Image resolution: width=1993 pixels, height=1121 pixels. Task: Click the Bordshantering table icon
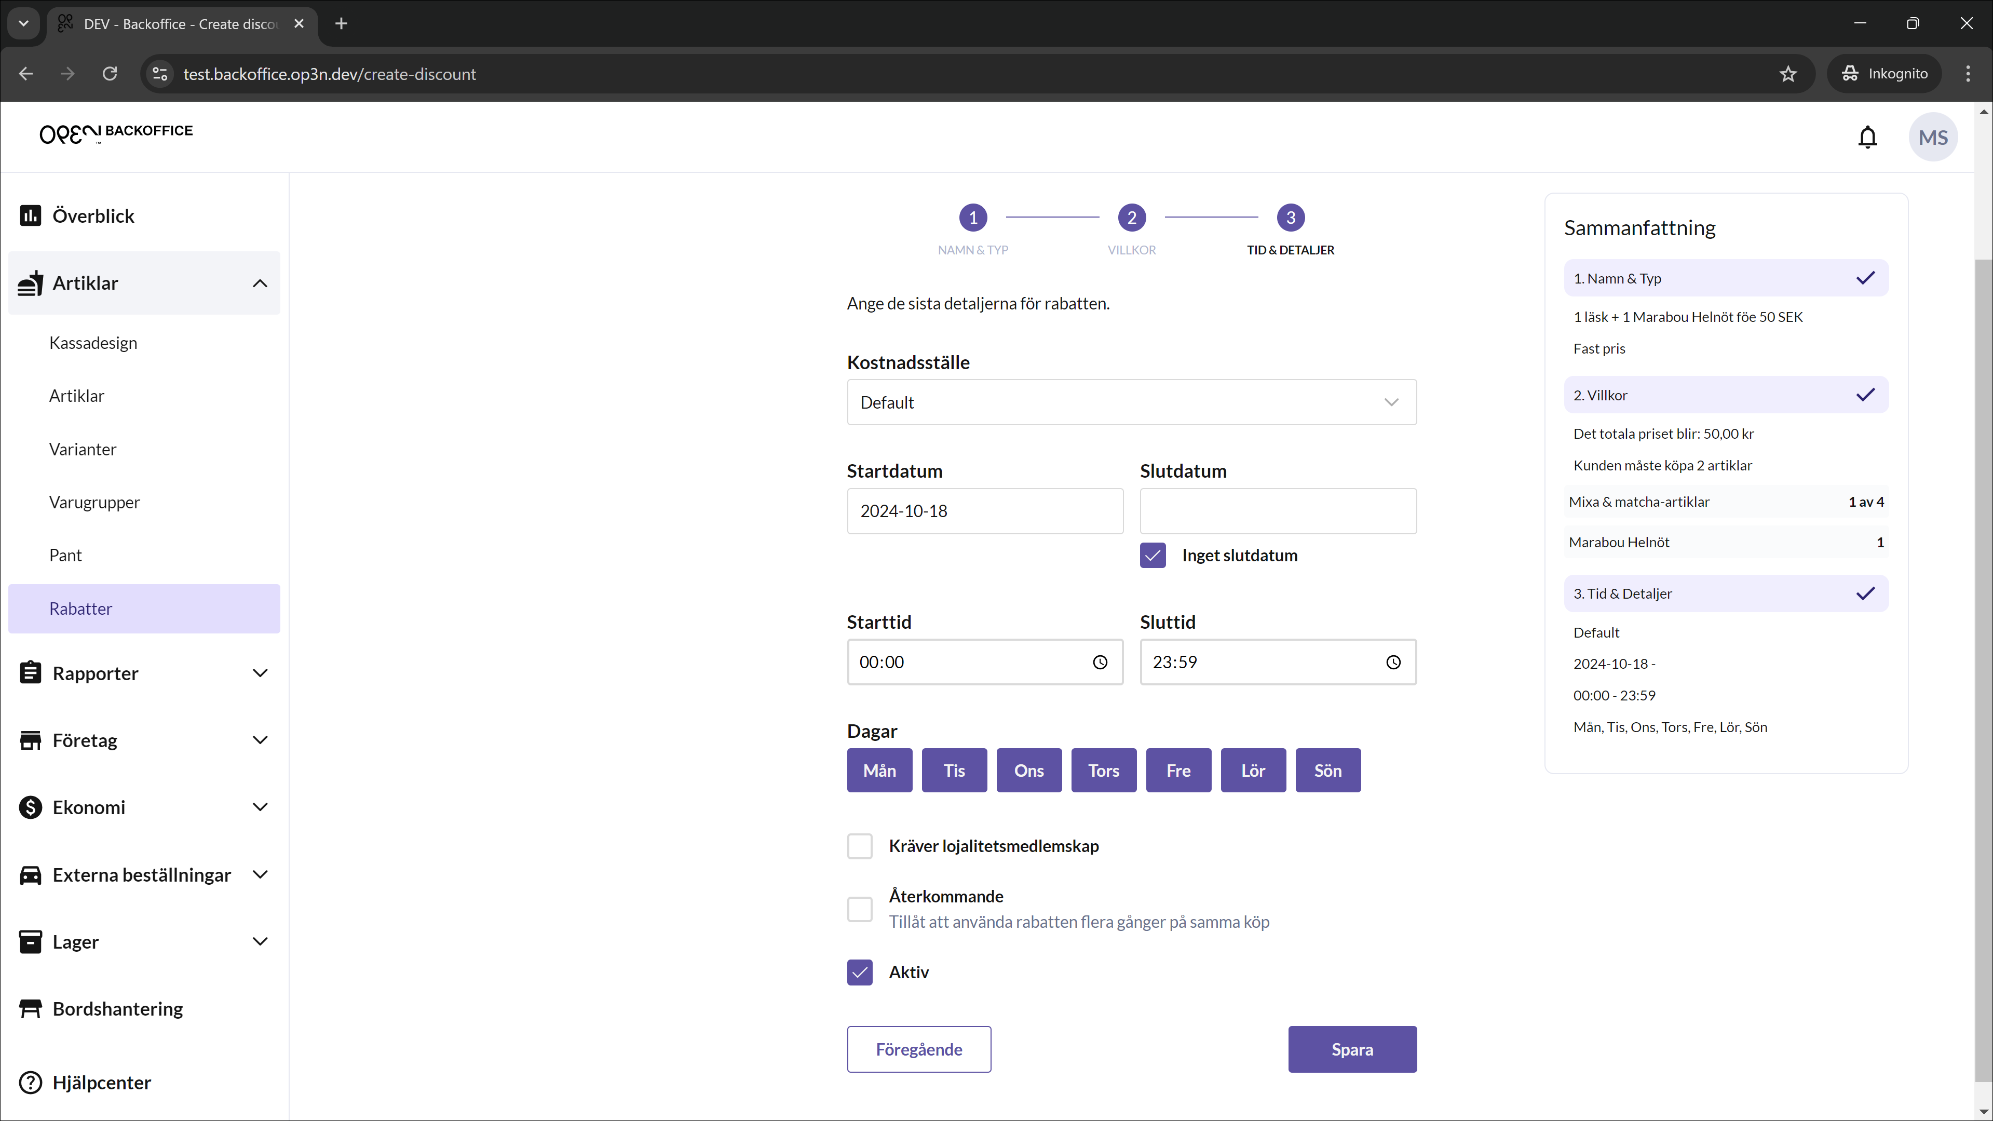(x=30, y=1008)
